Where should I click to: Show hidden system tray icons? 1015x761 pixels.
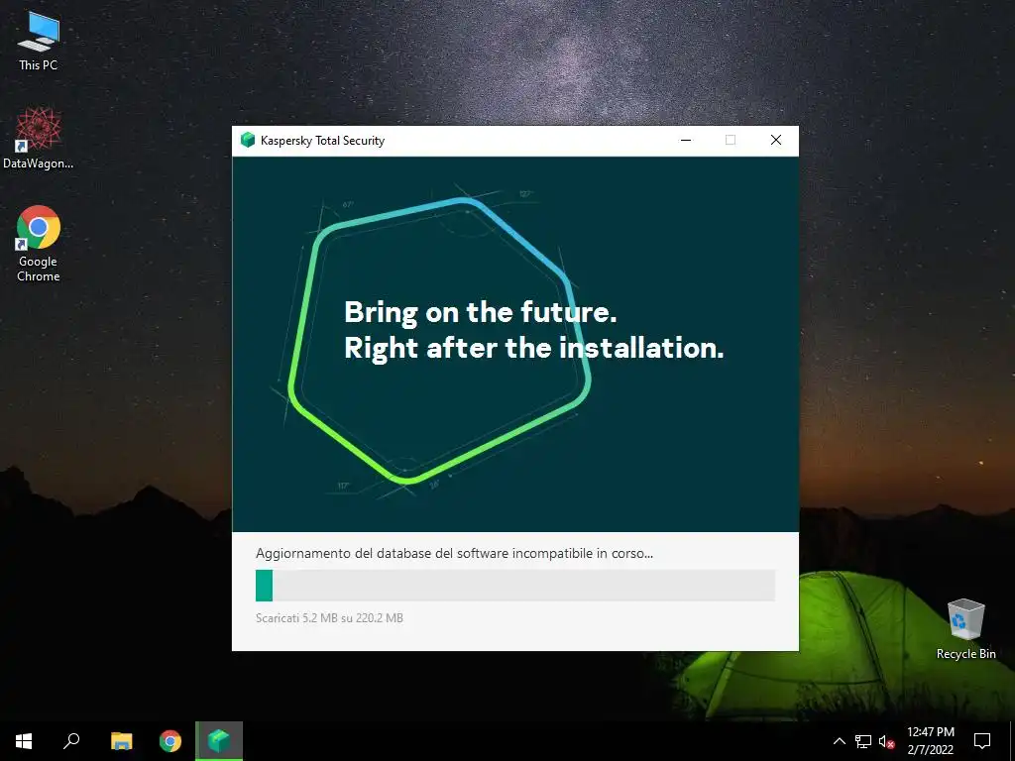pos(839,741)
